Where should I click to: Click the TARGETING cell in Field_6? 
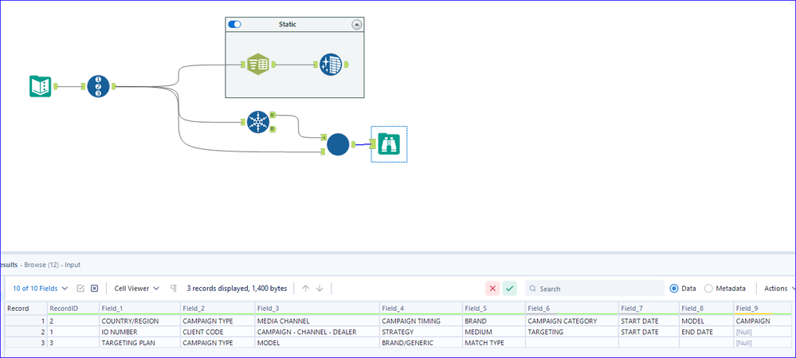pos(572,332)
